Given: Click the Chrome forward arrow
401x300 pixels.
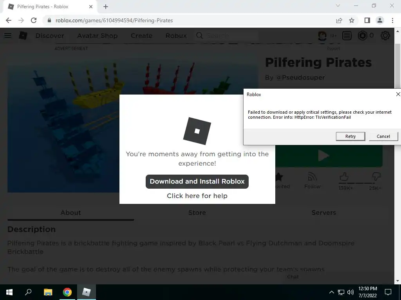Looking at the screenshot, I should pyautogui.click(x=21, y=20).
